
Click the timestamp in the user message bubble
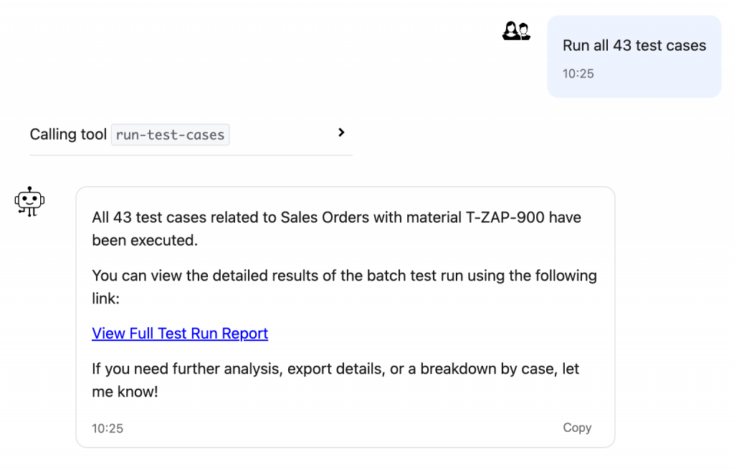coord(578,73)
